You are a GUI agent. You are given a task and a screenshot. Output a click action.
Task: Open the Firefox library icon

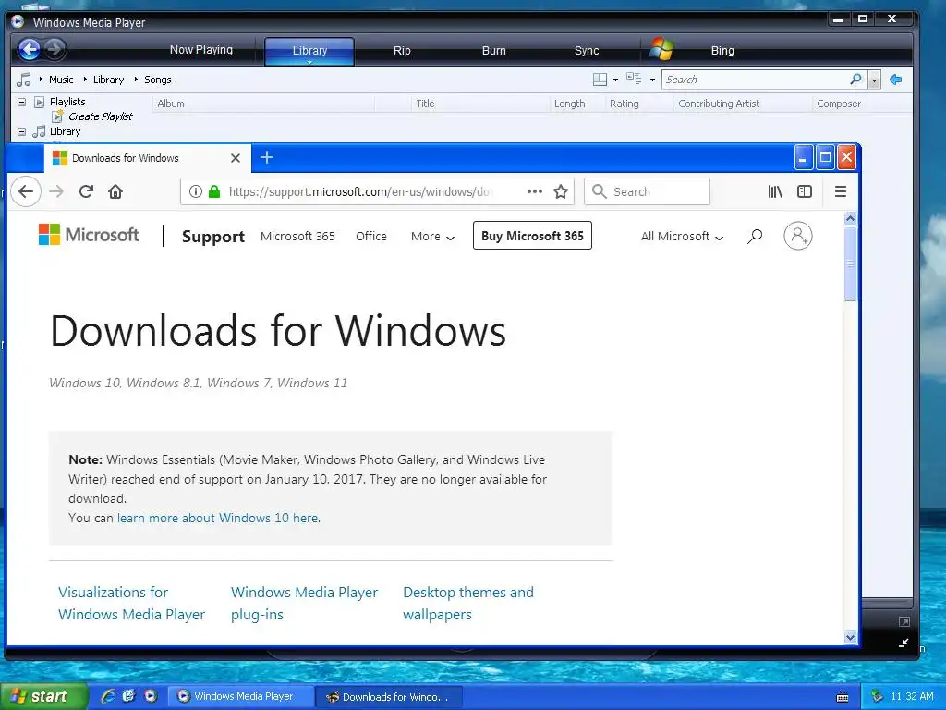(x=775, y=191)
